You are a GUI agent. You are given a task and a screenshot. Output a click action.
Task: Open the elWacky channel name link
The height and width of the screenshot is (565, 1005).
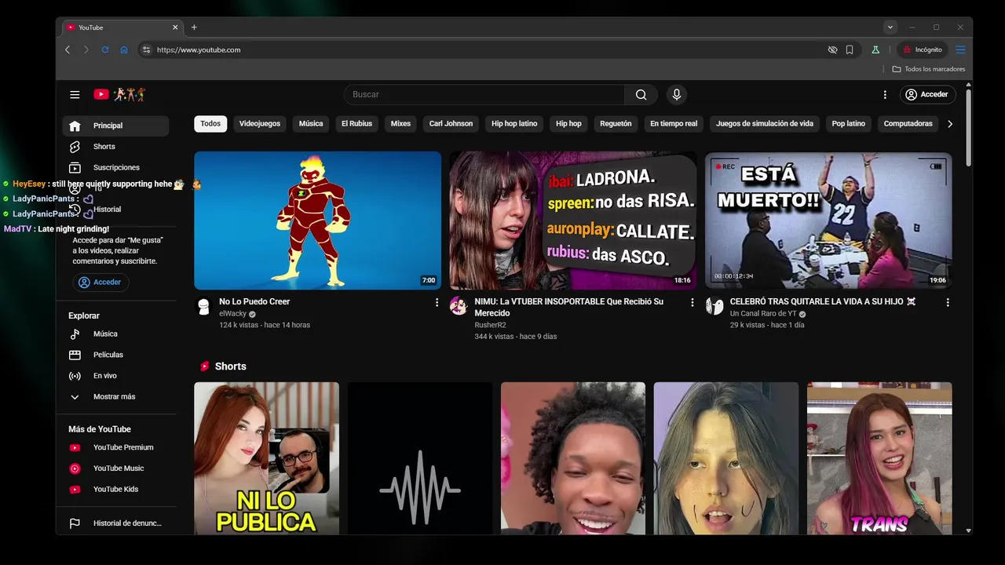[x=232, y=314]
